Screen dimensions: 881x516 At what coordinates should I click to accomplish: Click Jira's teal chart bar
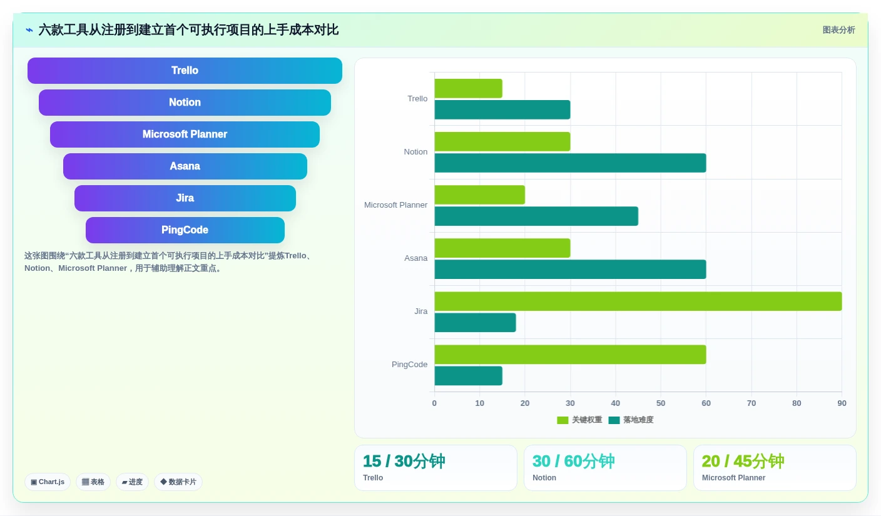[475, 322]
